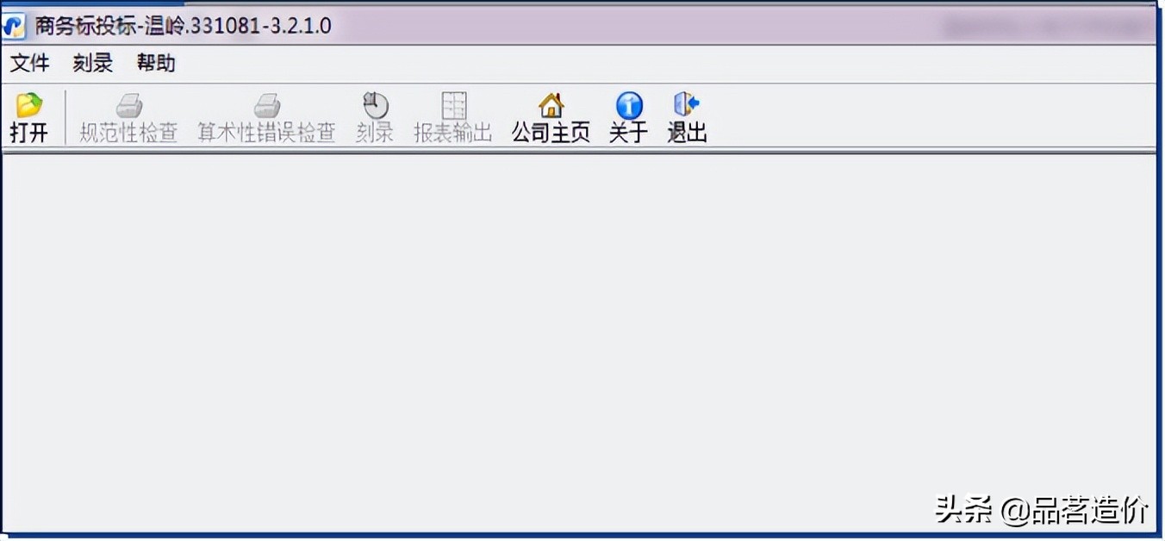
Task: Click the 打开 text label in toolbar
Action: point(29,133)
